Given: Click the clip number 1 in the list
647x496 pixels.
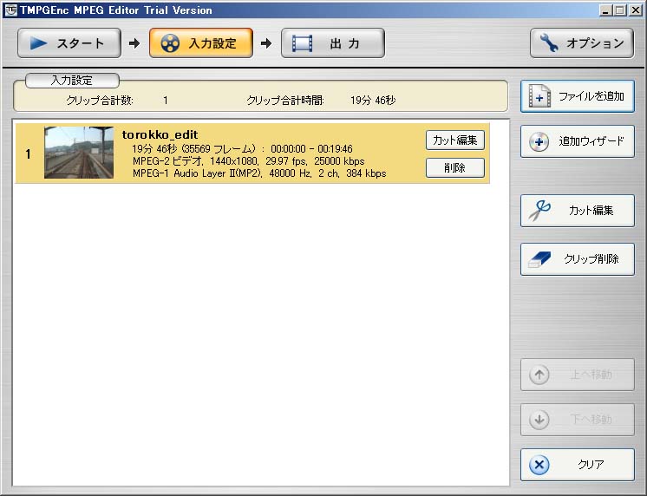Looking at the screenshot, I should click(28, 154).
